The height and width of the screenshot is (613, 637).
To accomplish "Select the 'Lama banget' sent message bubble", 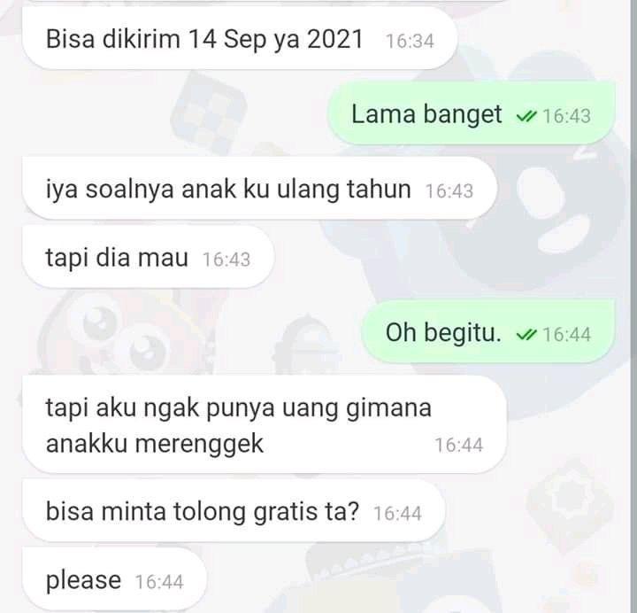I will point(472,113).
